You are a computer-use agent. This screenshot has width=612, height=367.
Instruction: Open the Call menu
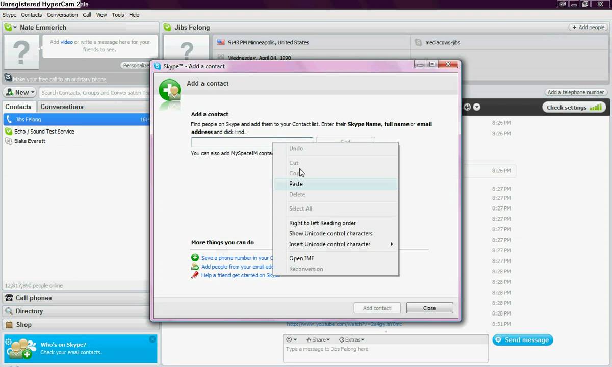tap(87, 15)
